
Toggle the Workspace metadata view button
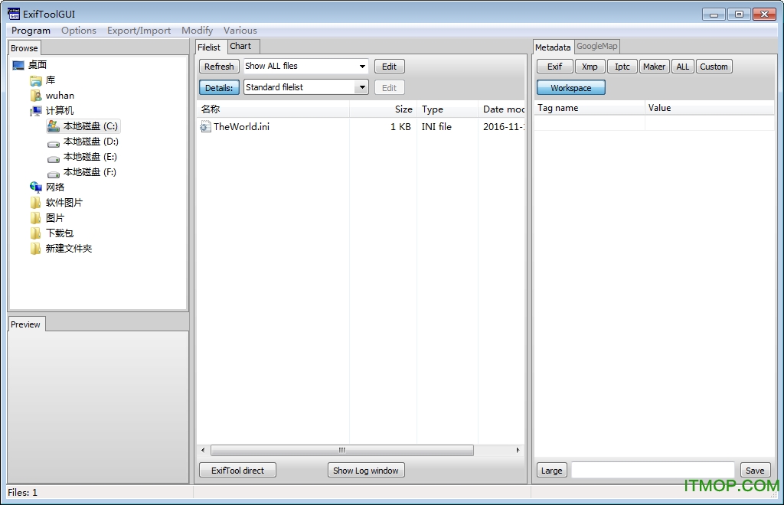click(570, 88)
